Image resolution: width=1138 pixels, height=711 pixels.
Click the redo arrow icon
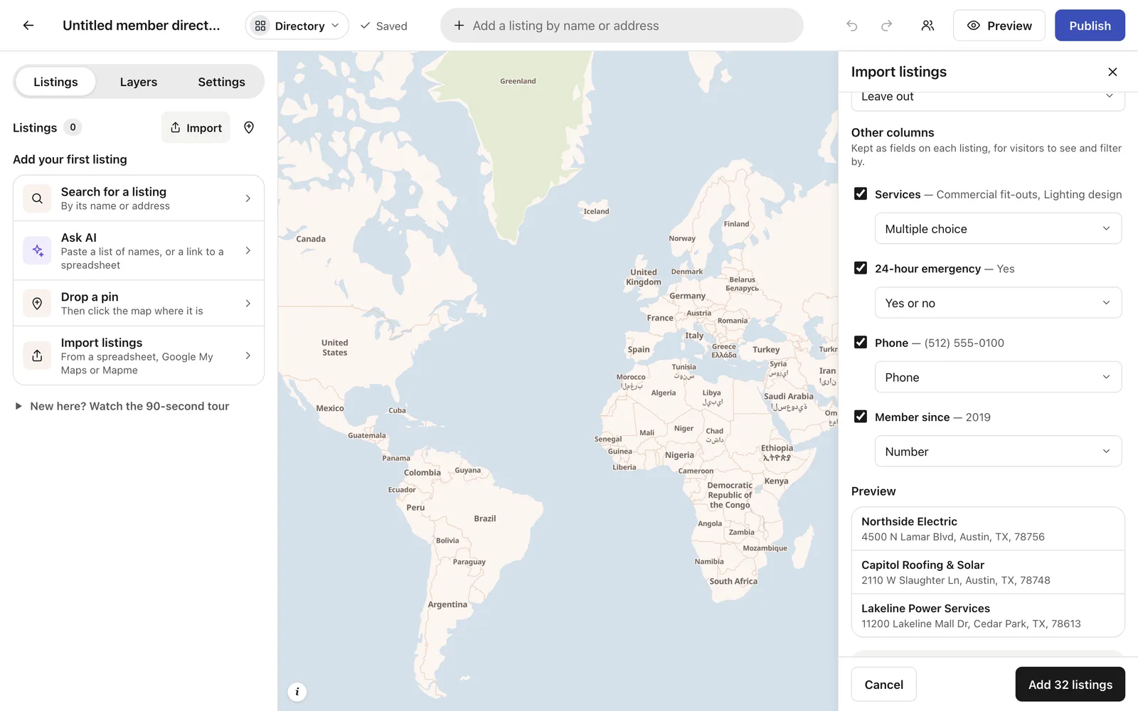(886, 26)
